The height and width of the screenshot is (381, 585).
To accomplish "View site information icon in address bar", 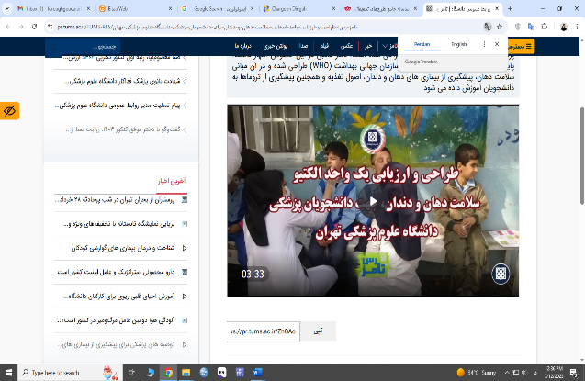I will click(x=50, y=27).
